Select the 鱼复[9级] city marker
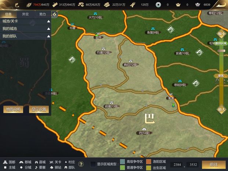The height and width of the screenshot is (171, 228). click(153, 29)
